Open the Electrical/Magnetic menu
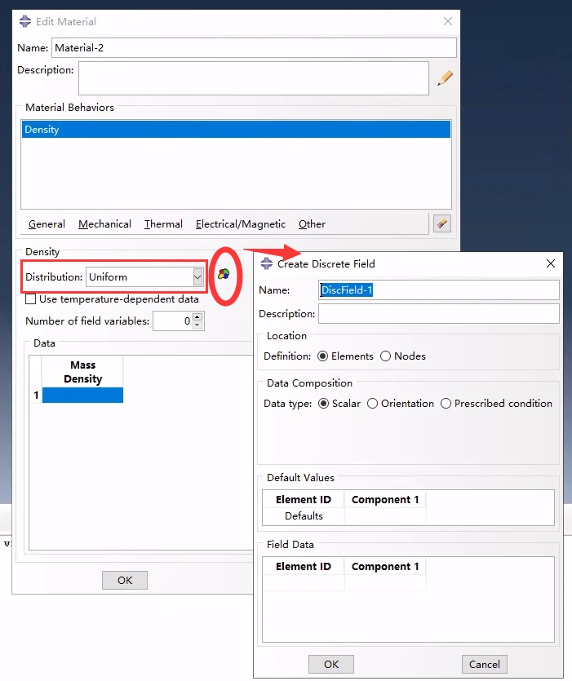The width and height of the screenshot is (572, 681). (x=241, y=224)
